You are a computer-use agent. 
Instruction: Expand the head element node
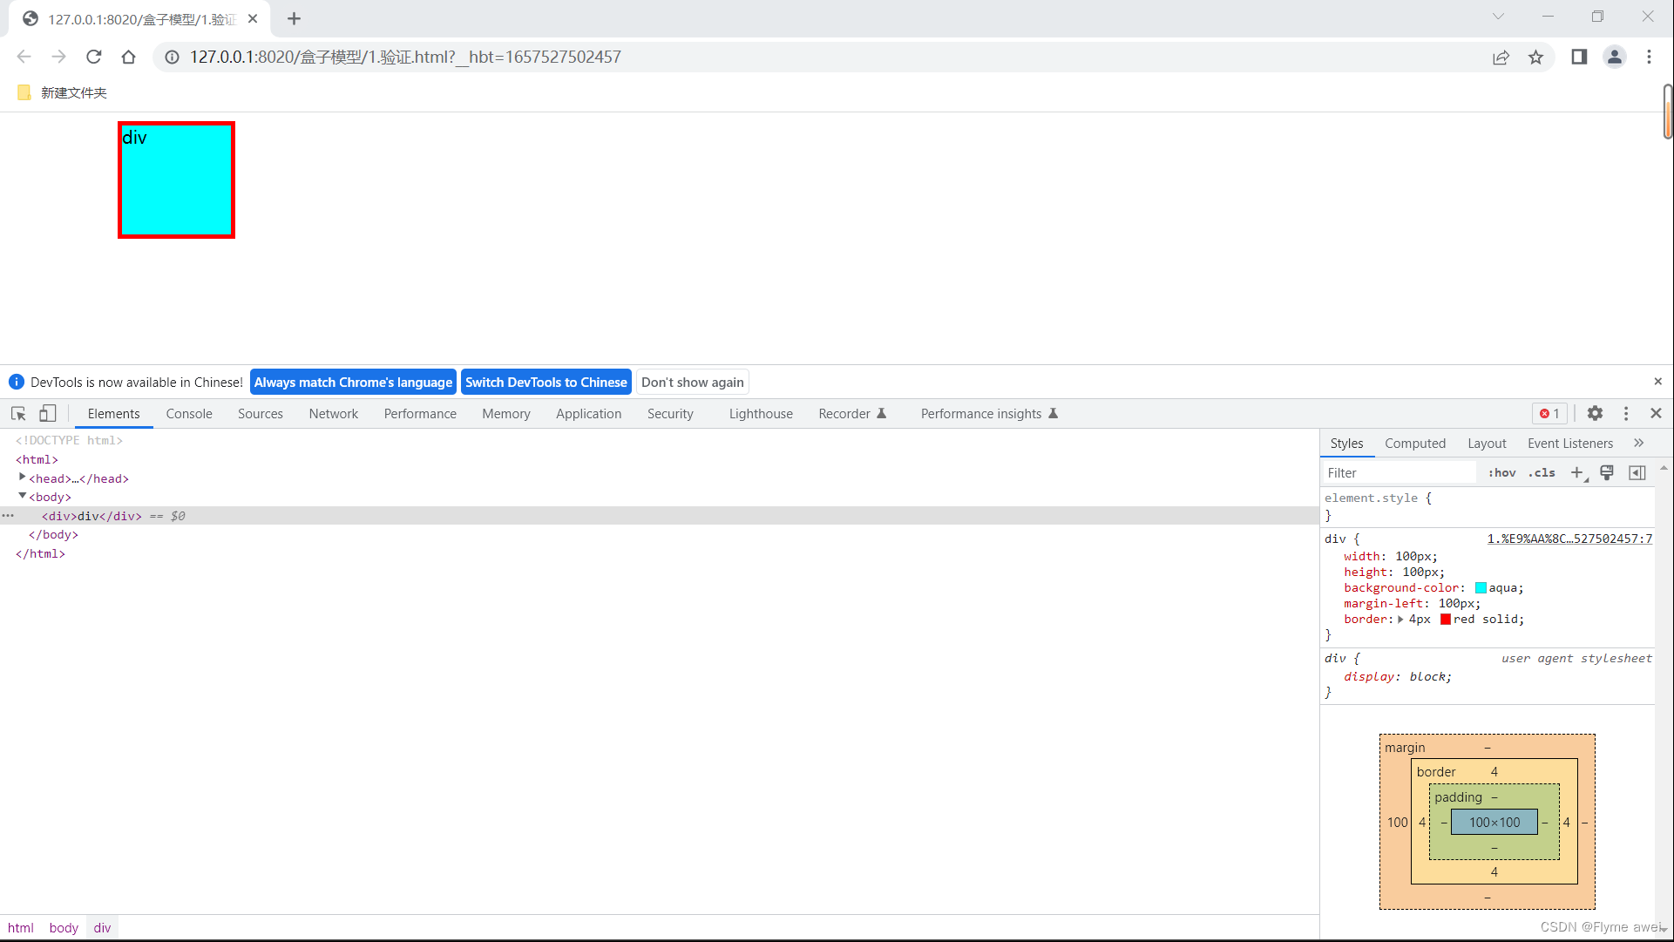click(23, 478)
